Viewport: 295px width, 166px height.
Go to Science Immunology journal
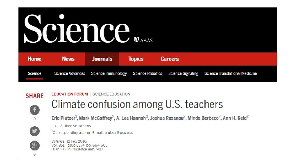[x=109, y=73]
